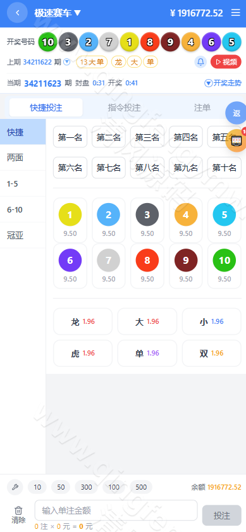
Task: Pick the blue number 2 ball
Action: pos(109,215)
